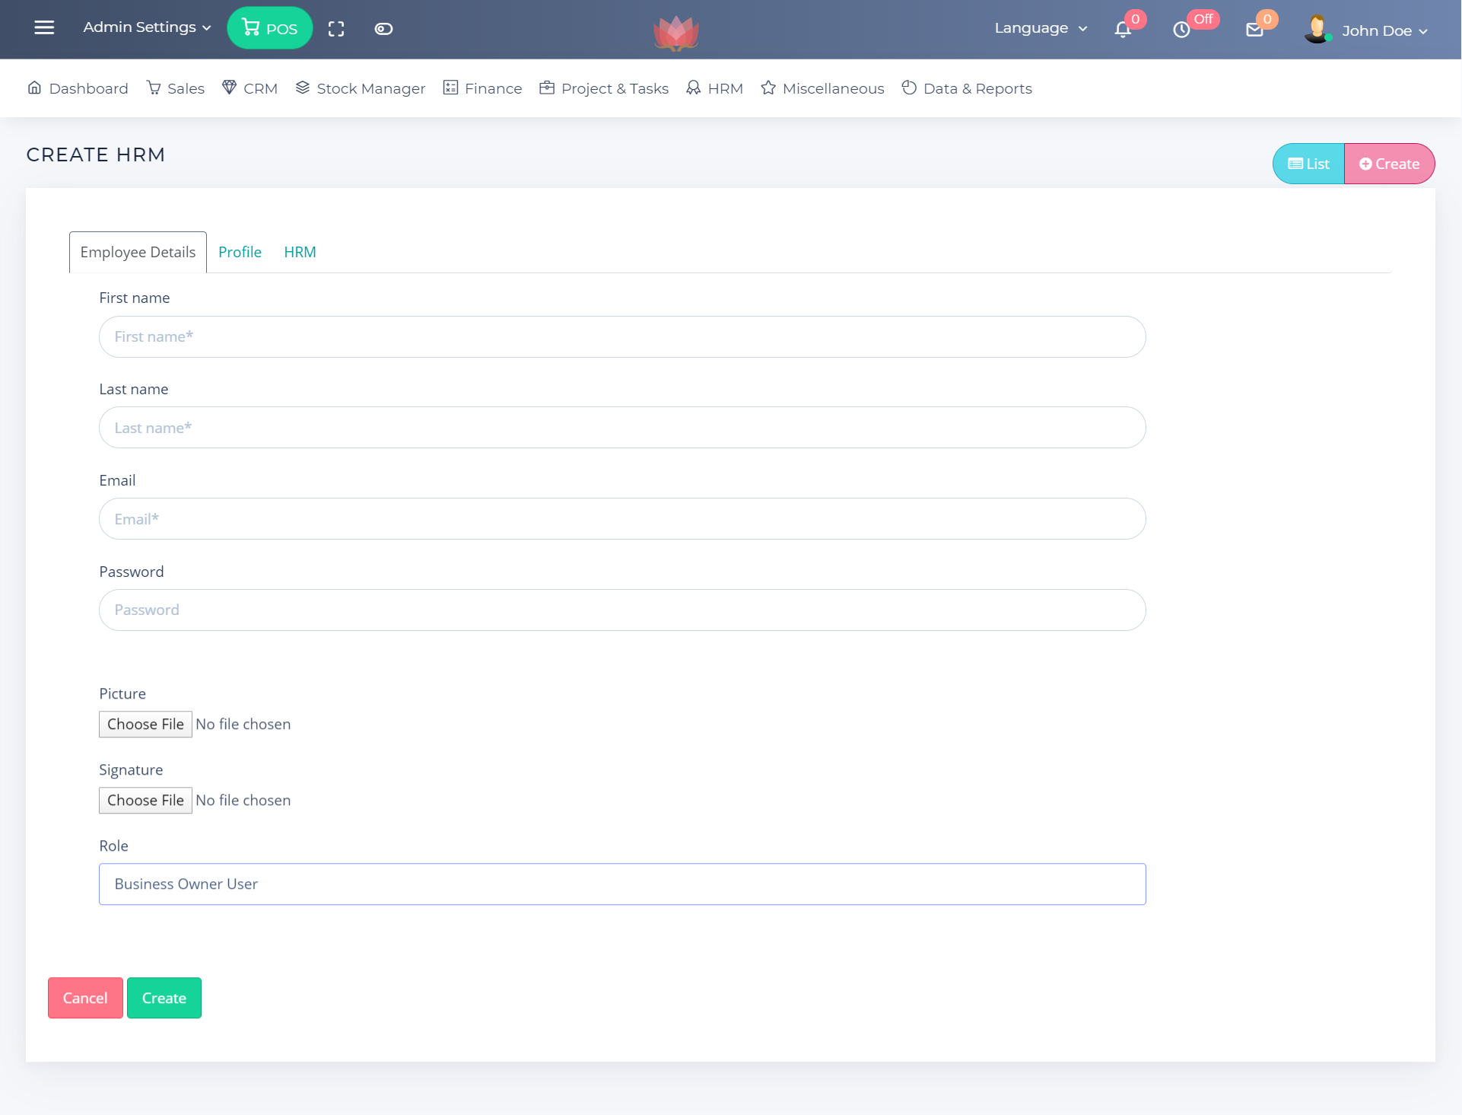Toggle the switch icon next to fullscreen

pos(383,29)
